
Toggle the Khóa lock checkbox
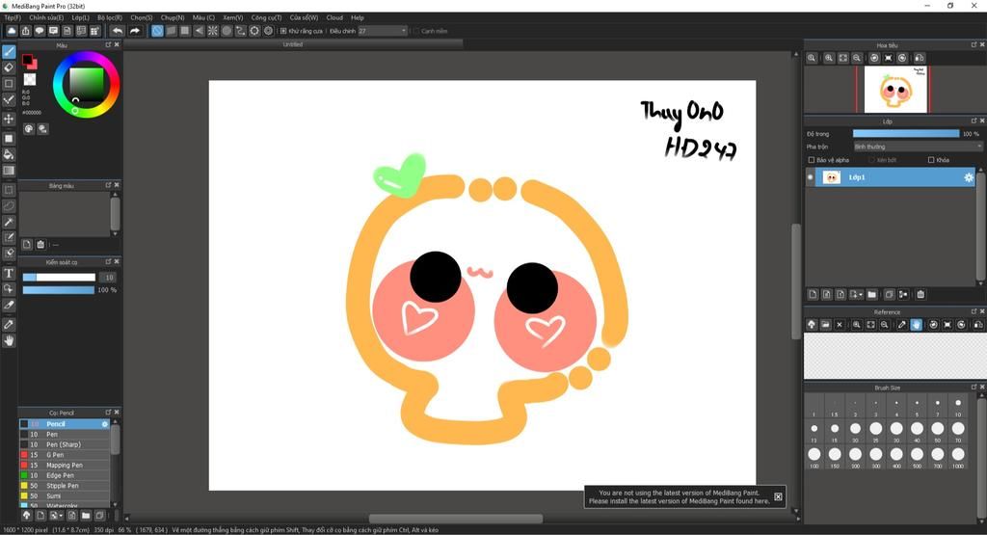[x=931, y=160]
